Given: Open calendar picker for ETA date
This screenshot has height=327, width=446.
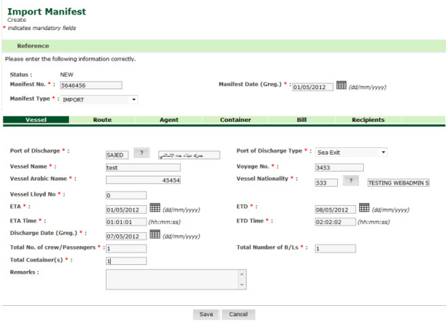Looking at the screenshot, I should click(154, 208).
